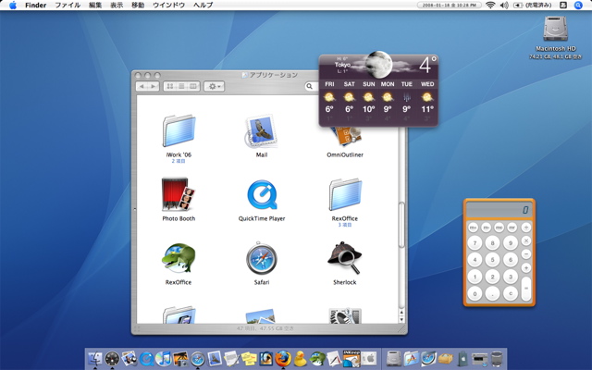Launch QuickTime Player from the Dock

coord(146,358)
